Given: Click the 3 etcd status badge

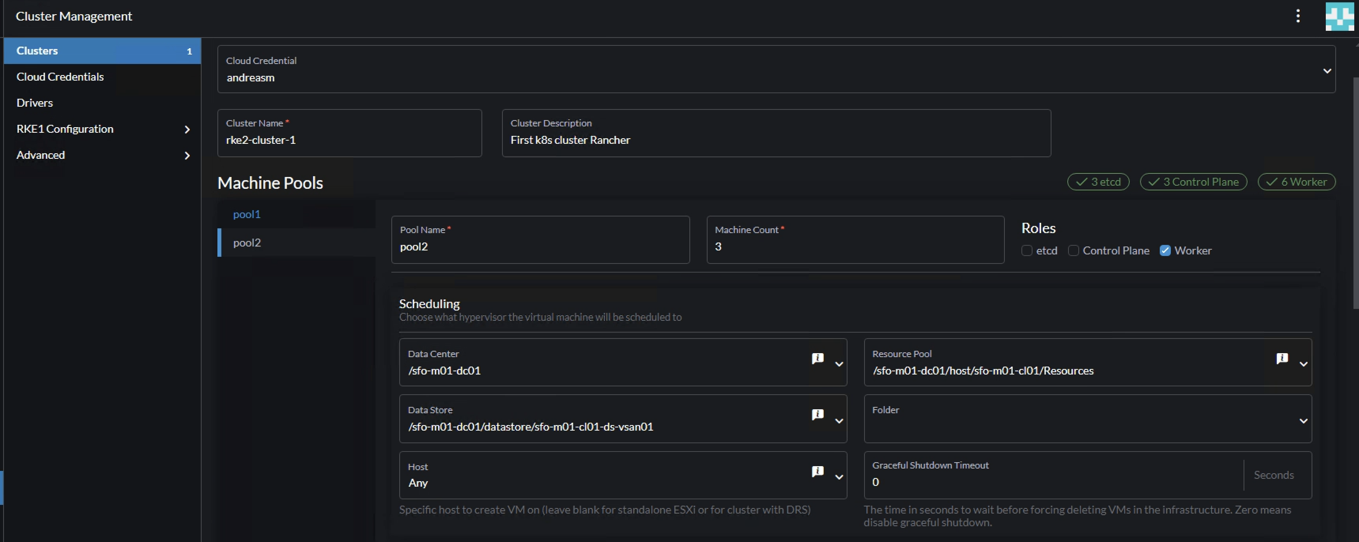Looking at the screenshot, I should coord(1099,182).
